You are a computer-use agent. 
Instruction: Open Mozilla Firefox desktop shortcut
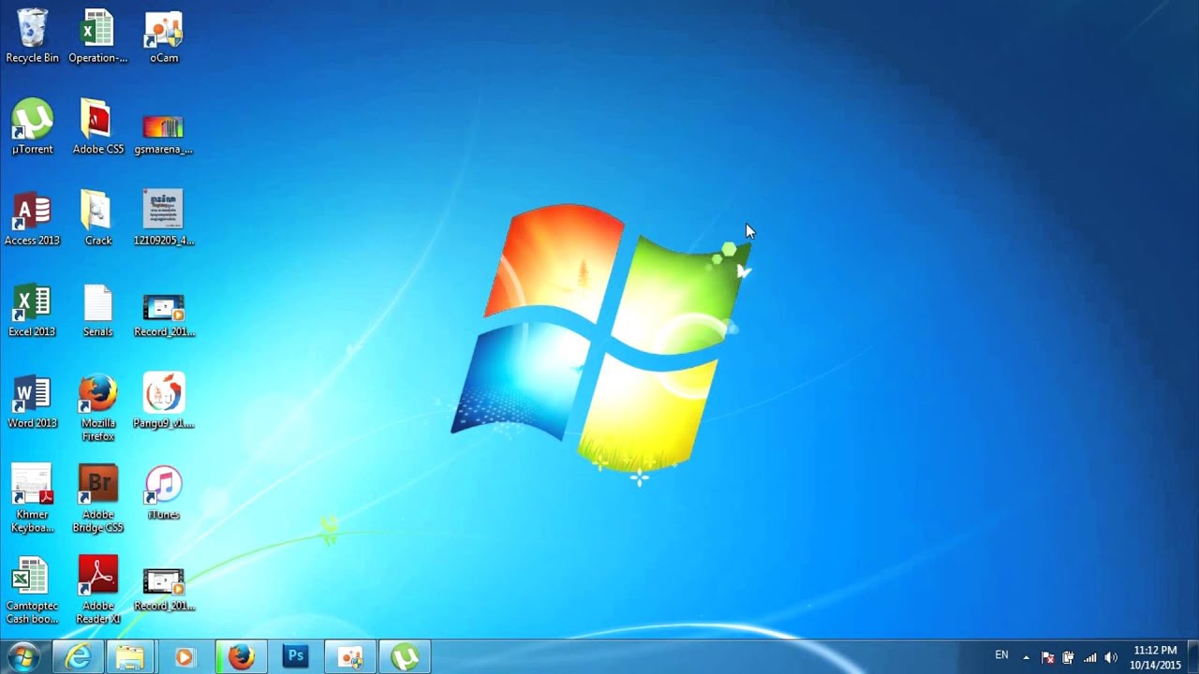point(97,407)
